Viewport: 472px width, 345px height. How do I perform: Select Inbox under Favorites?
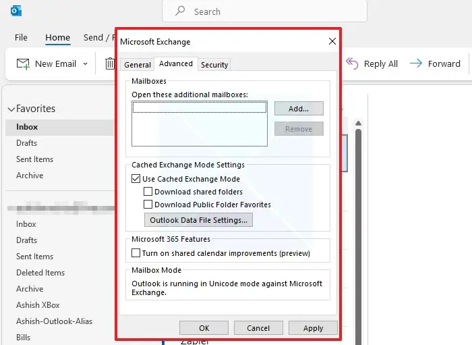[59, 127]
